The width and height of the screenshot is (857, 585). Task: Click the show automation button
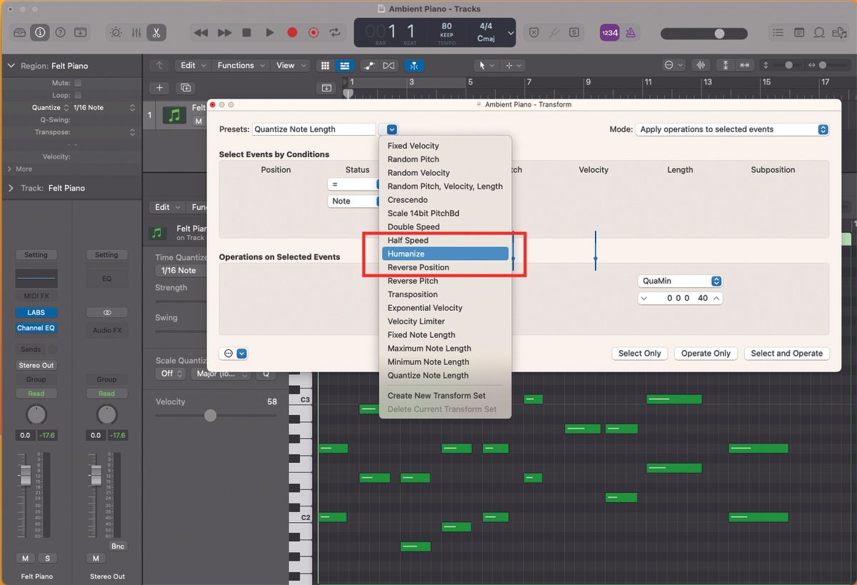(369, 65)
